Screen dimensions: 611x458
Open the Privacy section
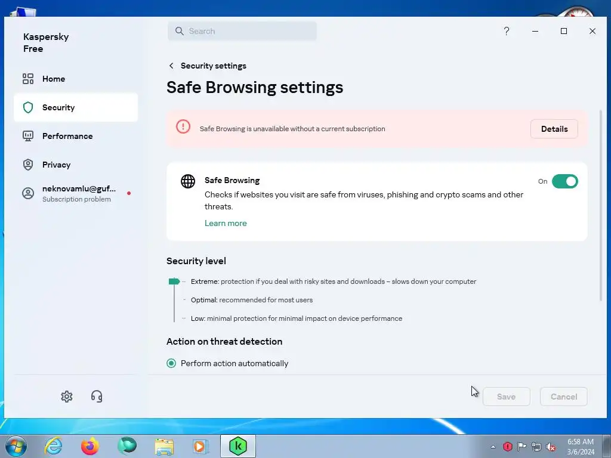76,165
